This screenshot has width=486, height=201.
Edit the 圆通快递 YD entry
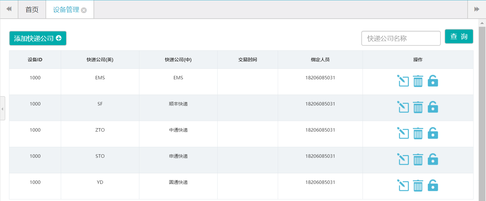(x=403, y=185)
